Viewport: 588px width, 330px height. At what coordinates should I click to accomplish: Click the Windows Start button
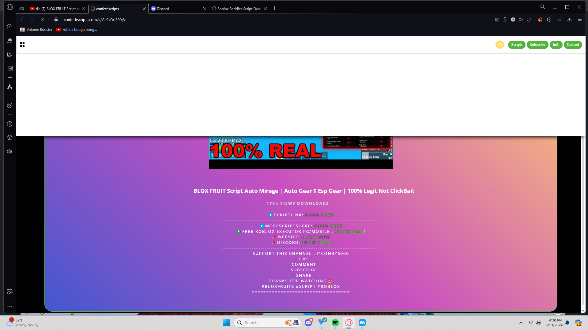pos(226,323)
